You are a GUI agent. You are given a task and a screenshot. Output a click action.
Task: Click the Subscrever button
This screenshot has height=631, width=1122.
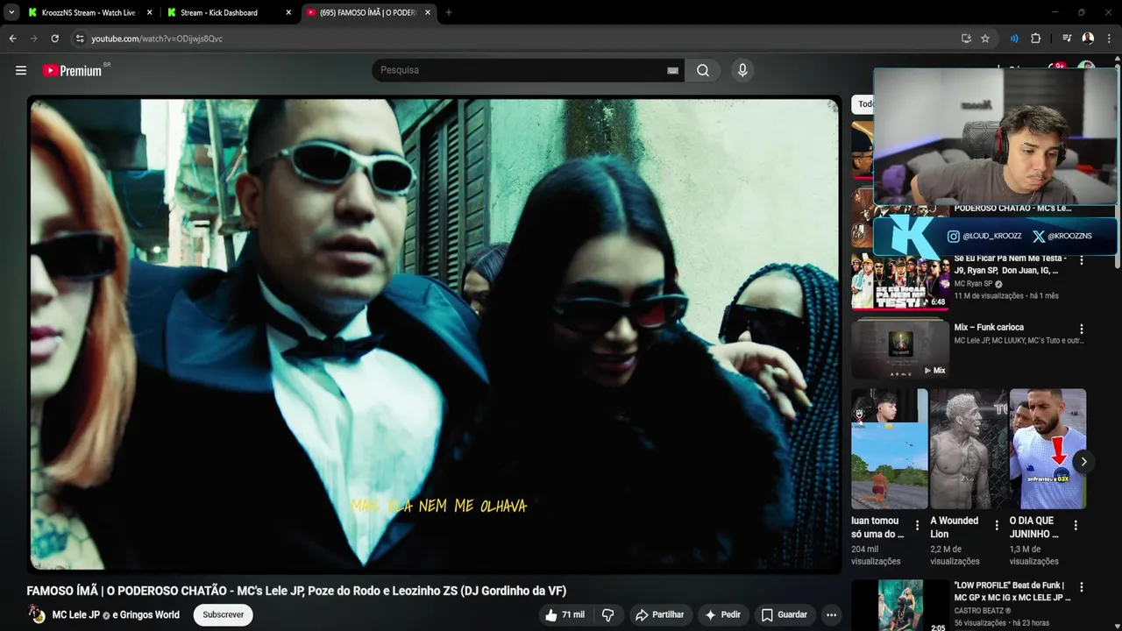point(223,615)
